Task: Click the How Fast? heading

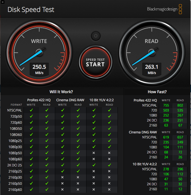Action: click(x=157, y=92)
